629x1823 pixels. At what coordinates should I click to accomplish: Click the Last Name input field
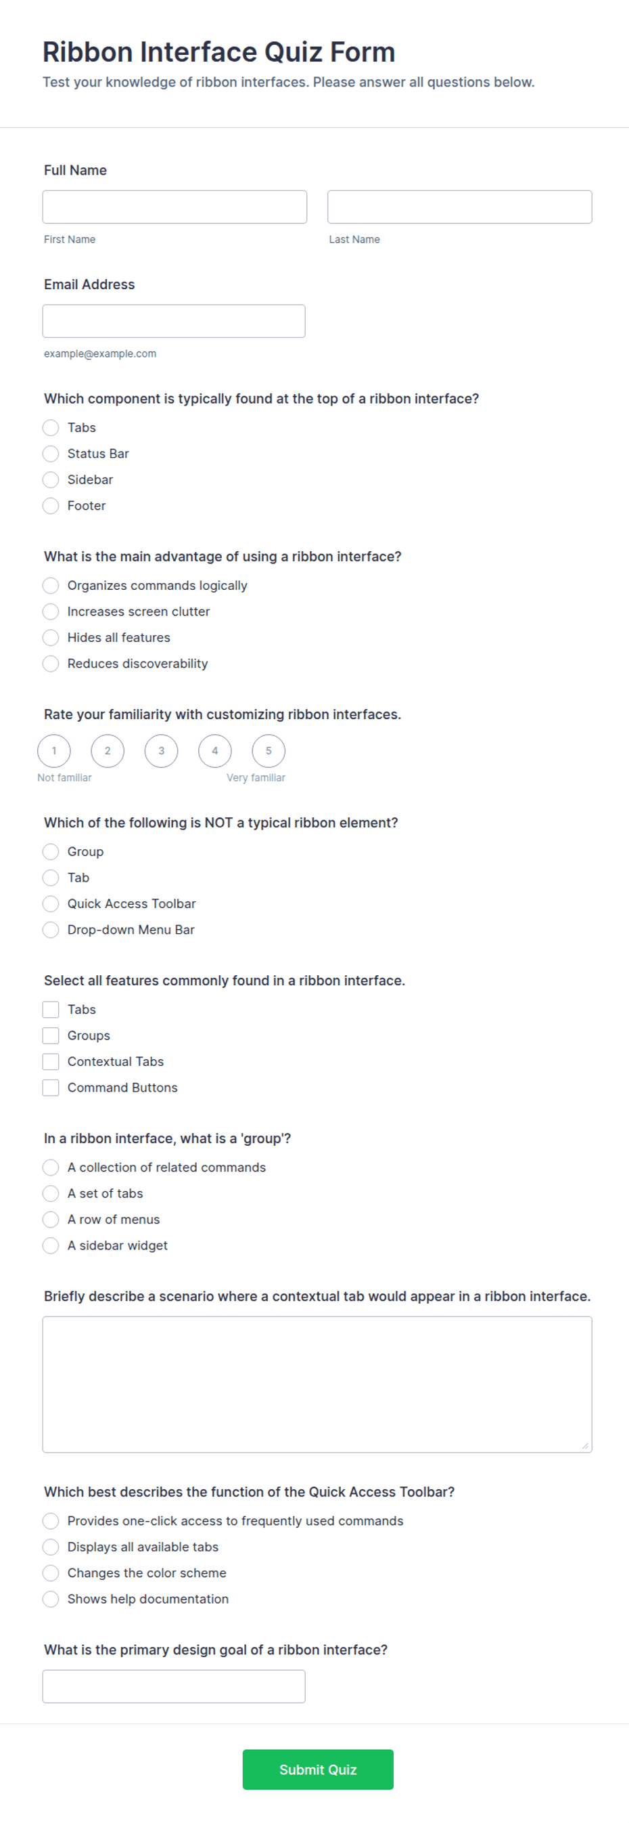coord(459,207)
